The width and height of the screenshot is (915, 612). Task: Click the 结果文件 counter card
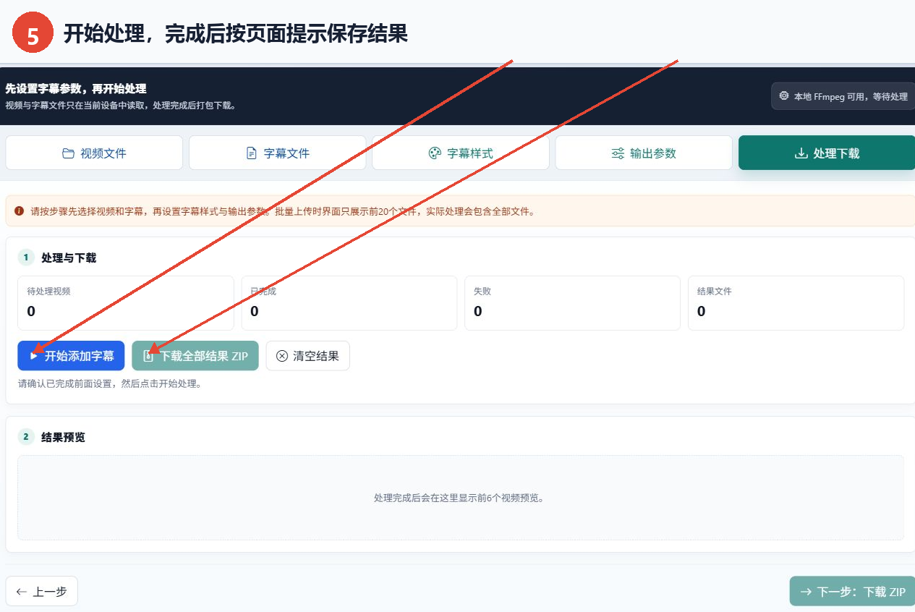[796, 303]
